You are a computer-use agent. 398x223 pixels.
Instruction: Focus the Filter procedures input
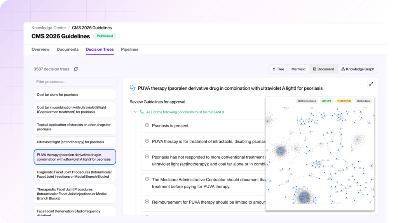click(75, 82)
